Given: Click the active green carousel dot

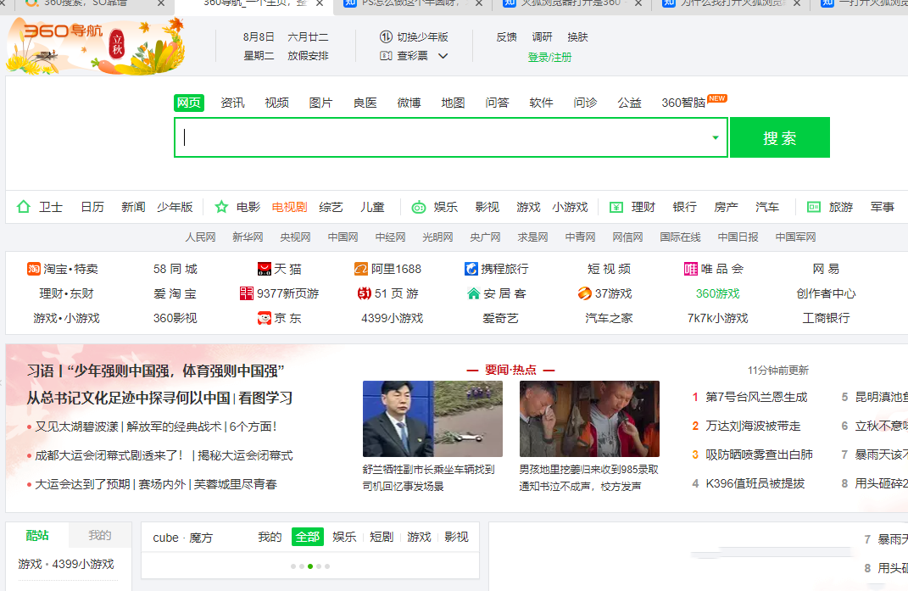Looking at the screenshot, I should [310, 566].
